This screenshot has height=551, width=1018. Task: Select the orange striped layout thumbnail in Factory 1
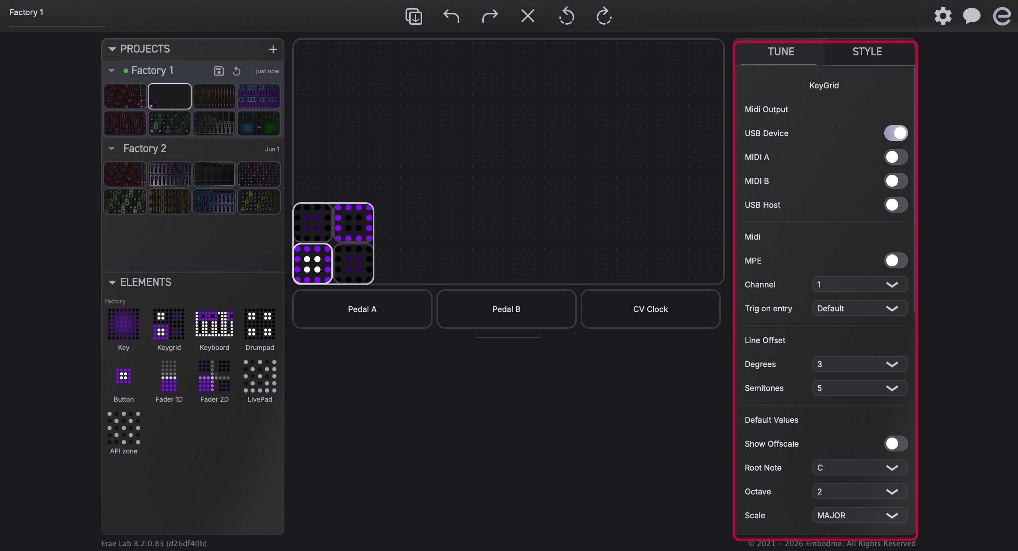pyautogui.click(x=214, y=96)
